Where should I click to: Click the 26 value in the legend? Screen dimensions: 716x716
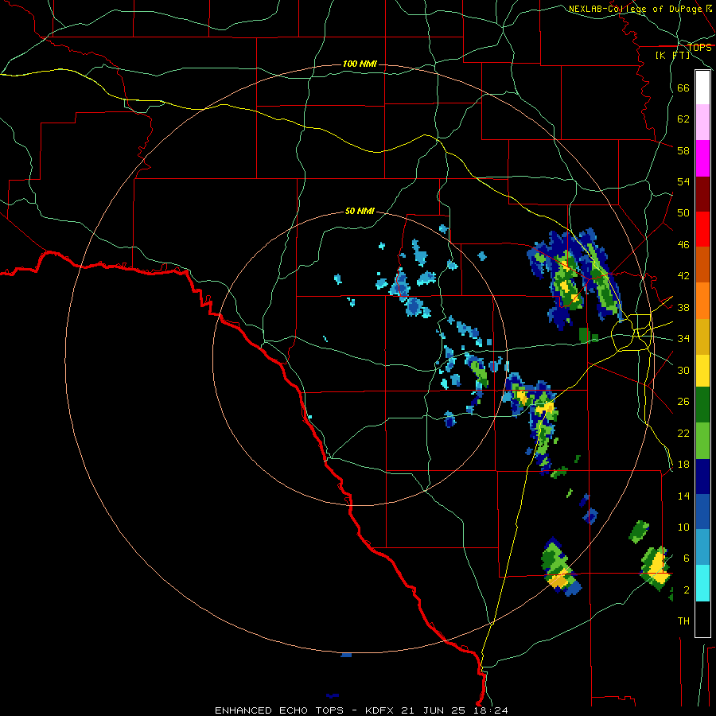click(683, 402)
